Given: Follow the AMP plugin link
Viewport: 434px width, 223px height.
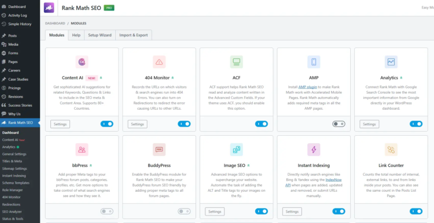Looking at the screenshot, I should pos(307,87).
